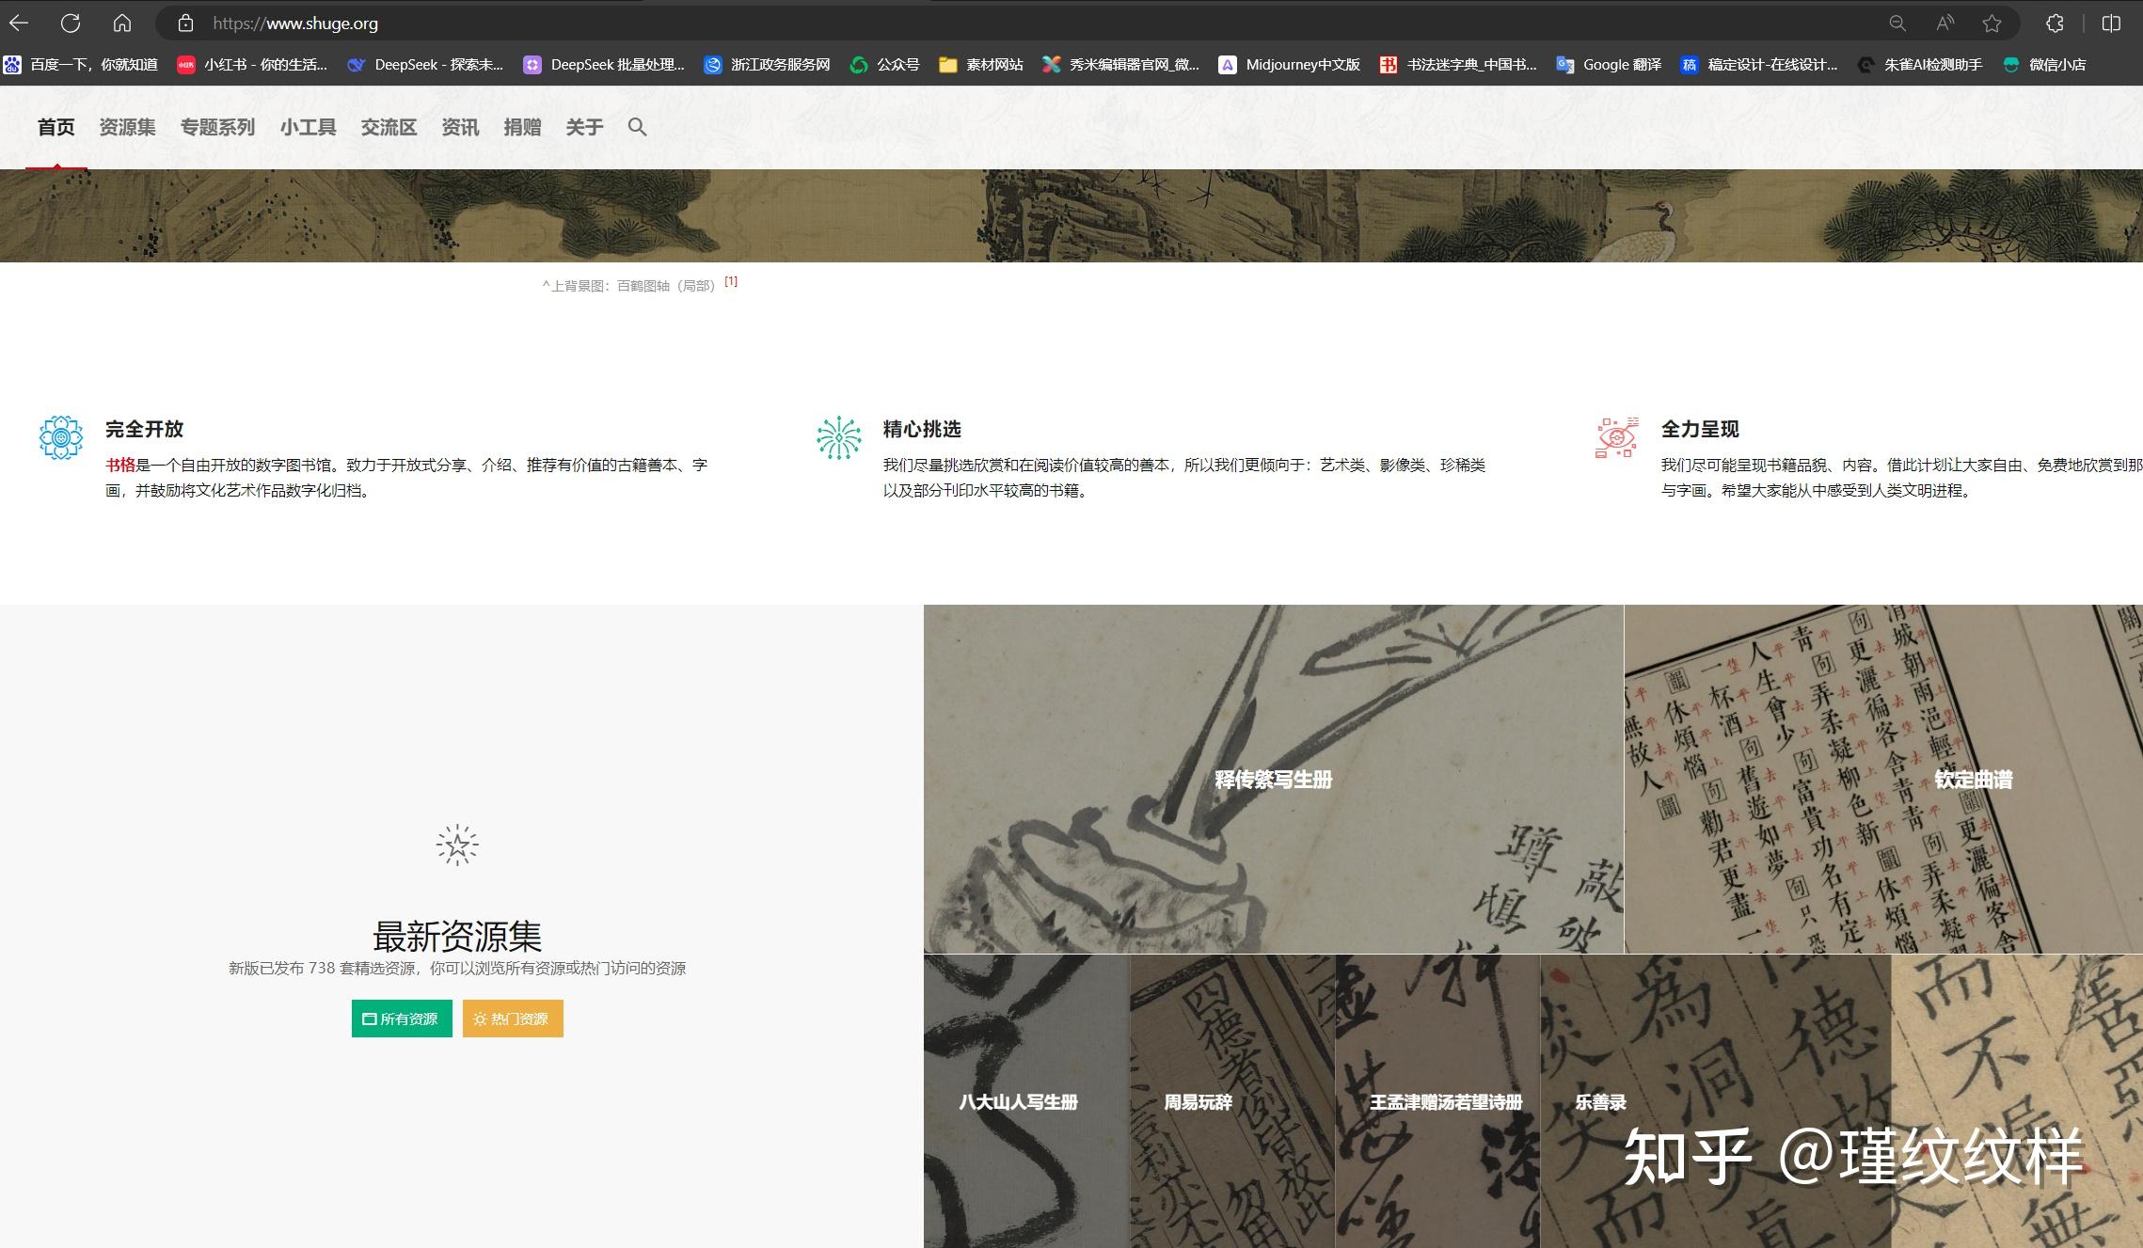This screenshot has width=2143, height=1248.
Task: Open the 捐赠 menu item
Action: pos(523,127)
